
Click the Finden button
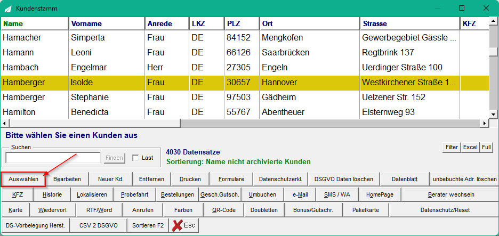pyautogui.click(x=115, y=158)
